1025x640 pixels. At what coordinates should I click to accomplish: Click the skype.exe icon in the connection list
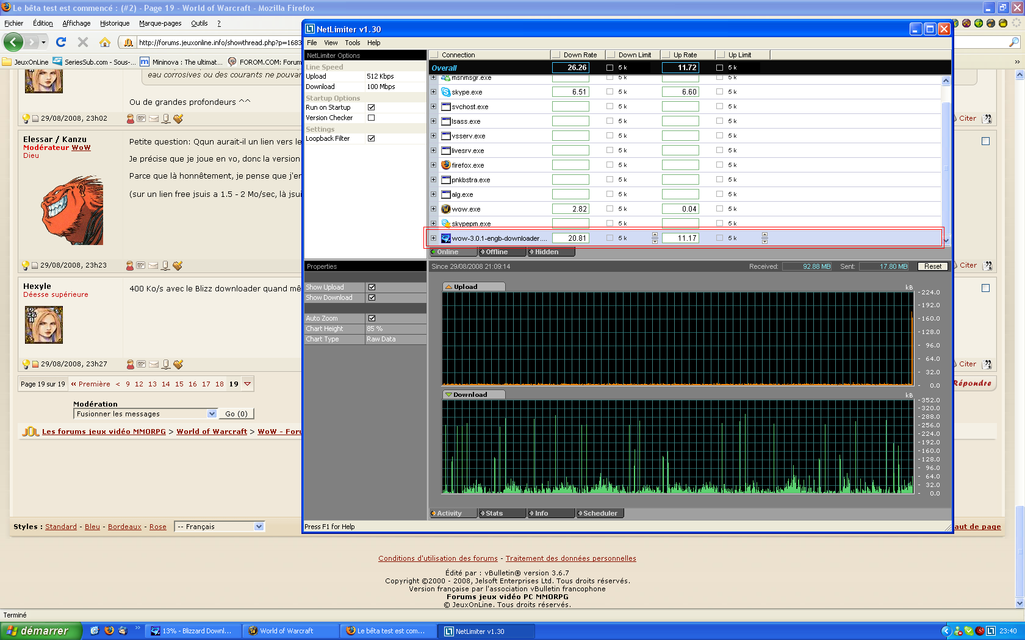click(446, 92)
